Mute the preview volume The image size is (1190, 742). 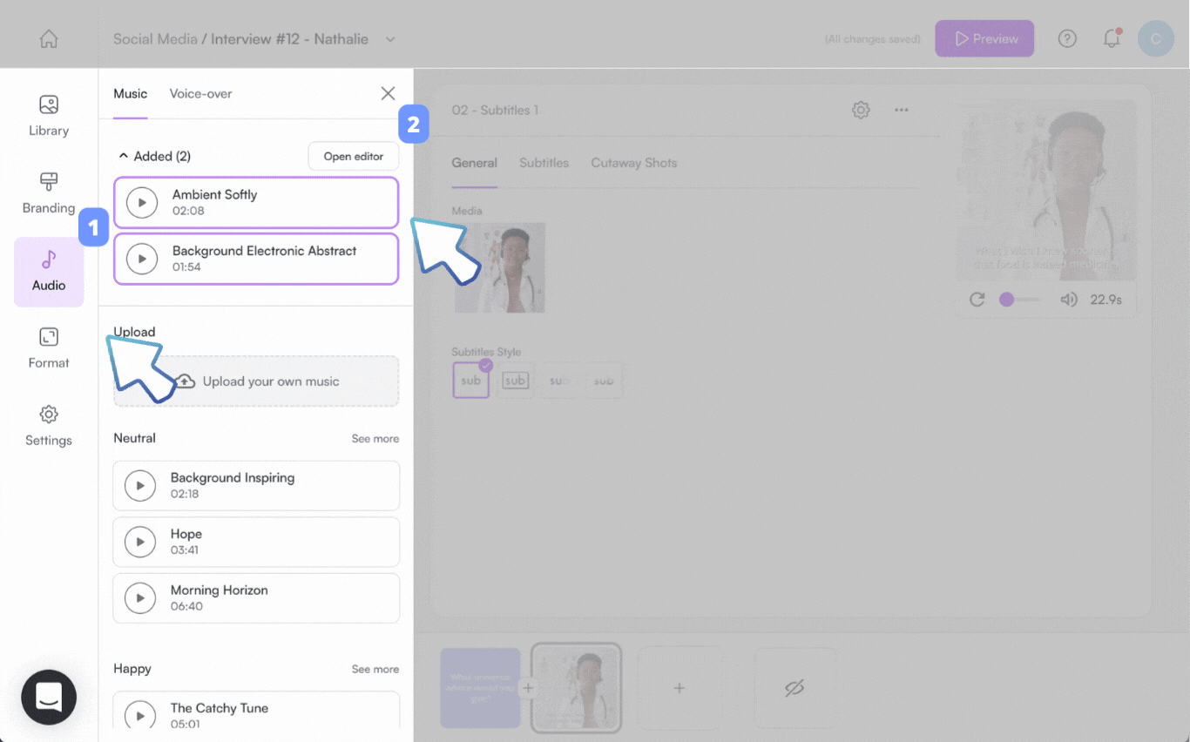pos(1069,300)
